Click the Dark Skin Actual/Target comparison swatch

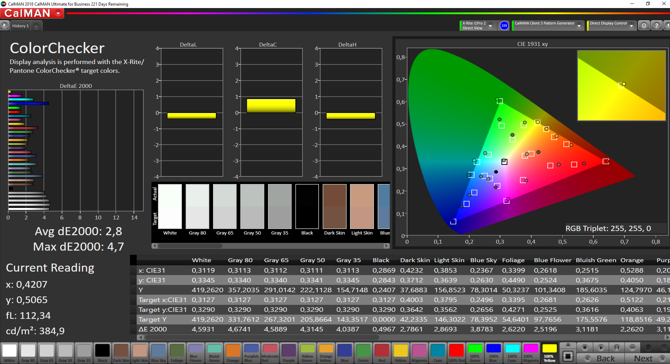point(335,206)
